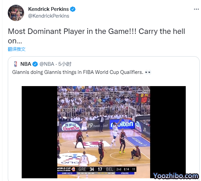The height and width of the screenshot is (181, 201).
Task: Open the @NBA handle
Action: tap(47, 64)
